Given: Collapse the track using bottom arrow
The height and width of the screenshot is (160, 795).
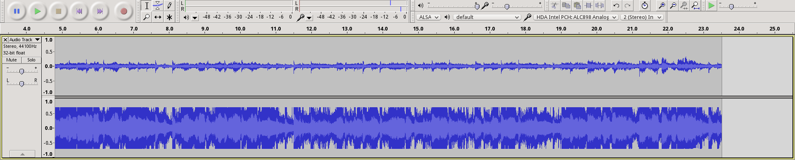Looking at the screenshot, I should click(x=22, y=154).
